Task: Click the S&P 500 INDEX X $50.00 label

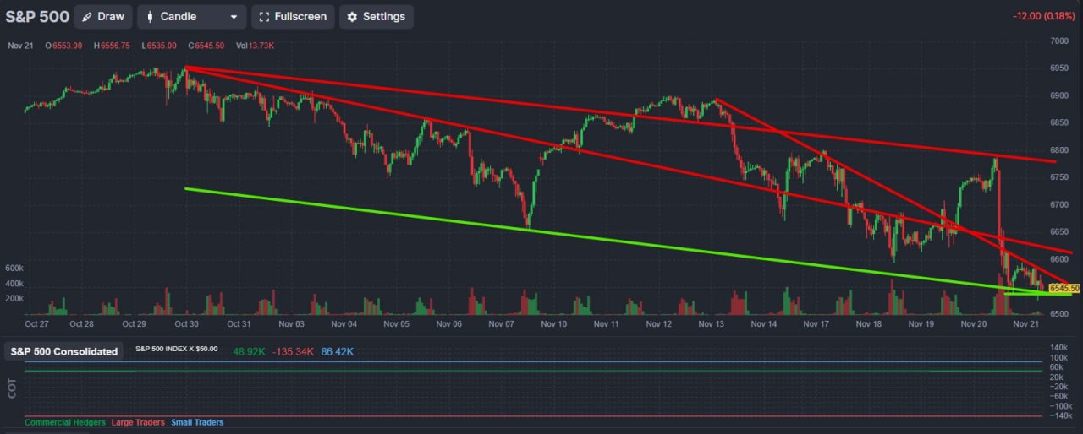Action: coord(176,348)
